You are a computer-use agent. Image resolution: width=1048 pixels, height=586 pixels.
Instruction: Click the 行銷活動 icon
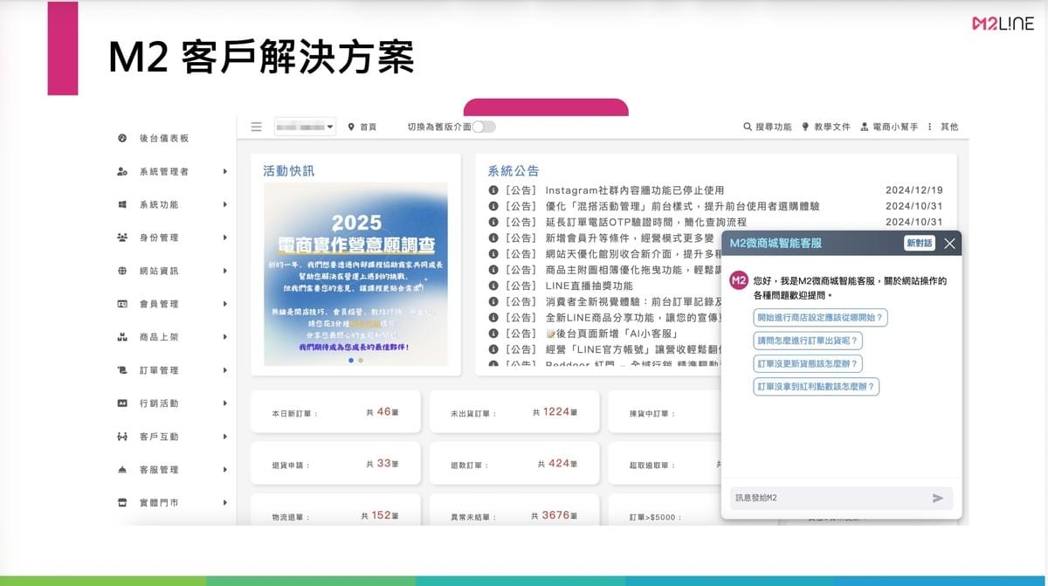pos(122,403)
